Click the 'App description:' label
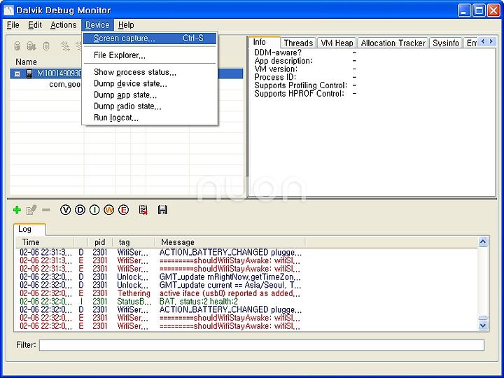The width and height of the screenshot is (504, 378). pos(283,61)
